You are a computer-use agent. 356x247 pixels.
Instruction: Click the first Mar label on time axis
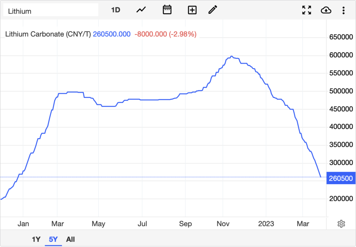(x=57, y=224)
